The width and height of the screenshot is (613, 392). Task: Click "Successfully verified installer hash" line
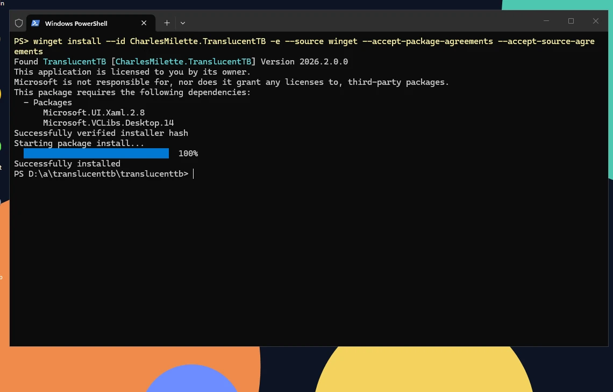click(x=101, y=133)
